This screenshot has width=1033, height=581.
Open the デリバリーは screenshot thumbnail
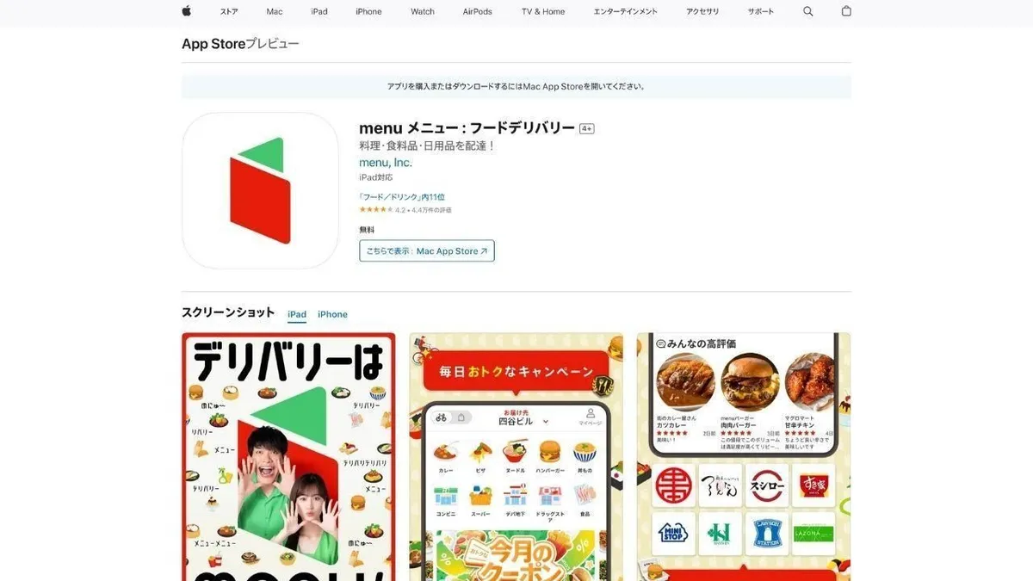click(x=288, y=457)
